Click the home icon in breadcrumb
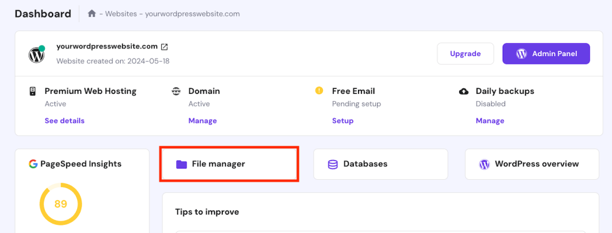Screen dimensions: 612x233 click(91, 14)
